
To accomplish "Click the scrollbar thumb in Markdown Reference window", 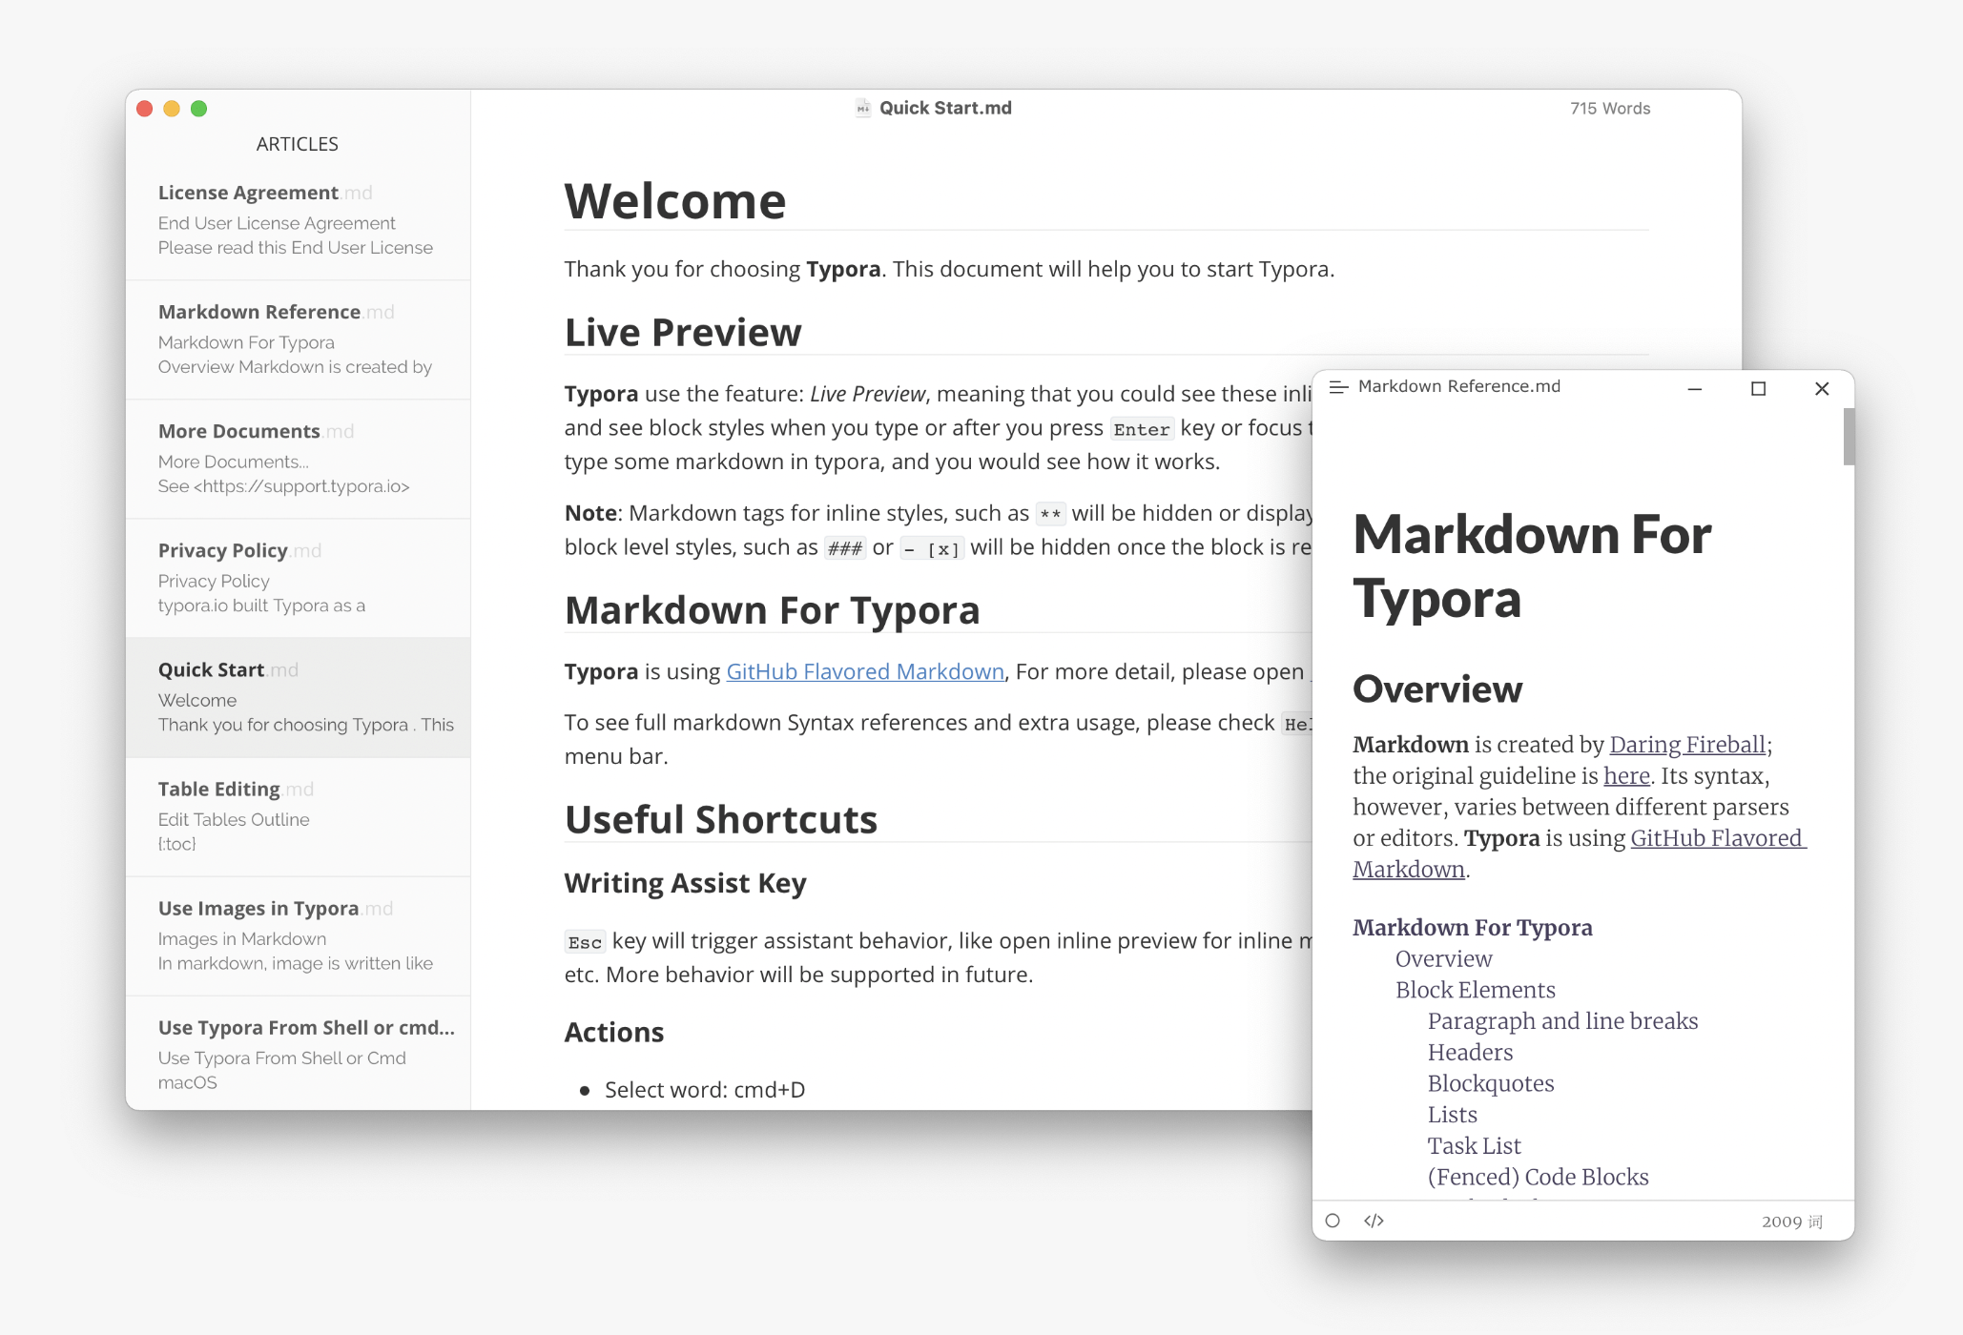I will point(1849,437).
